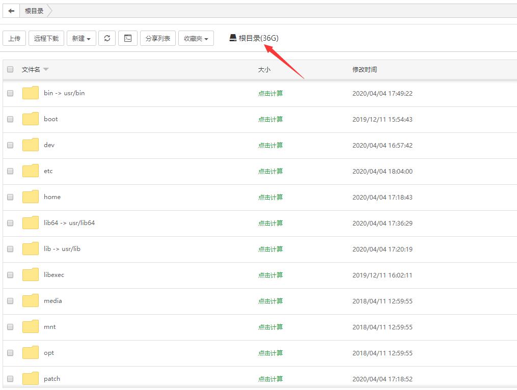
Task: Click the 上传 button
Action: [14, 38]
